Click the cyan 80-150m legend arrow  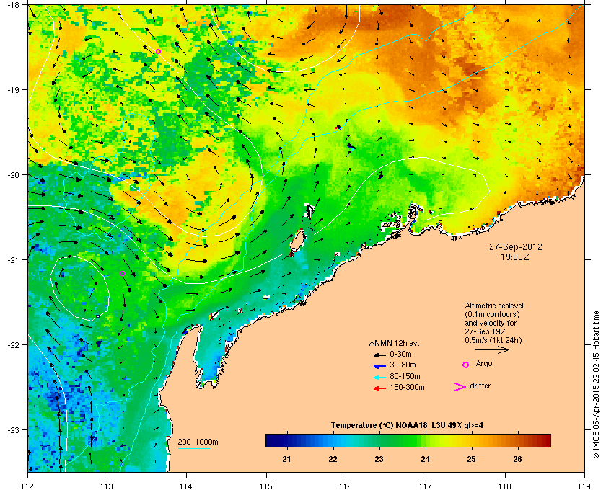[x=379, y=377]
